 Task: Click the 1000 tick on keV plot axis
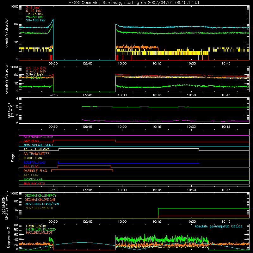[x=14, y=7]
